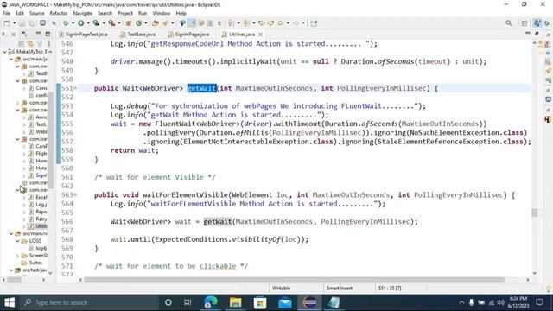Click the editor vertical scrollbar thumb
Viewport: 553px width, 311px height.
click(x=535, y=213)
